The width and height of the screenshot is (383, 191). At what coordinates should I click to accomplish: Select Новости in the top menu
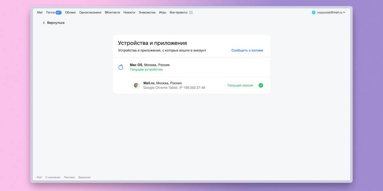click(129, 12)
